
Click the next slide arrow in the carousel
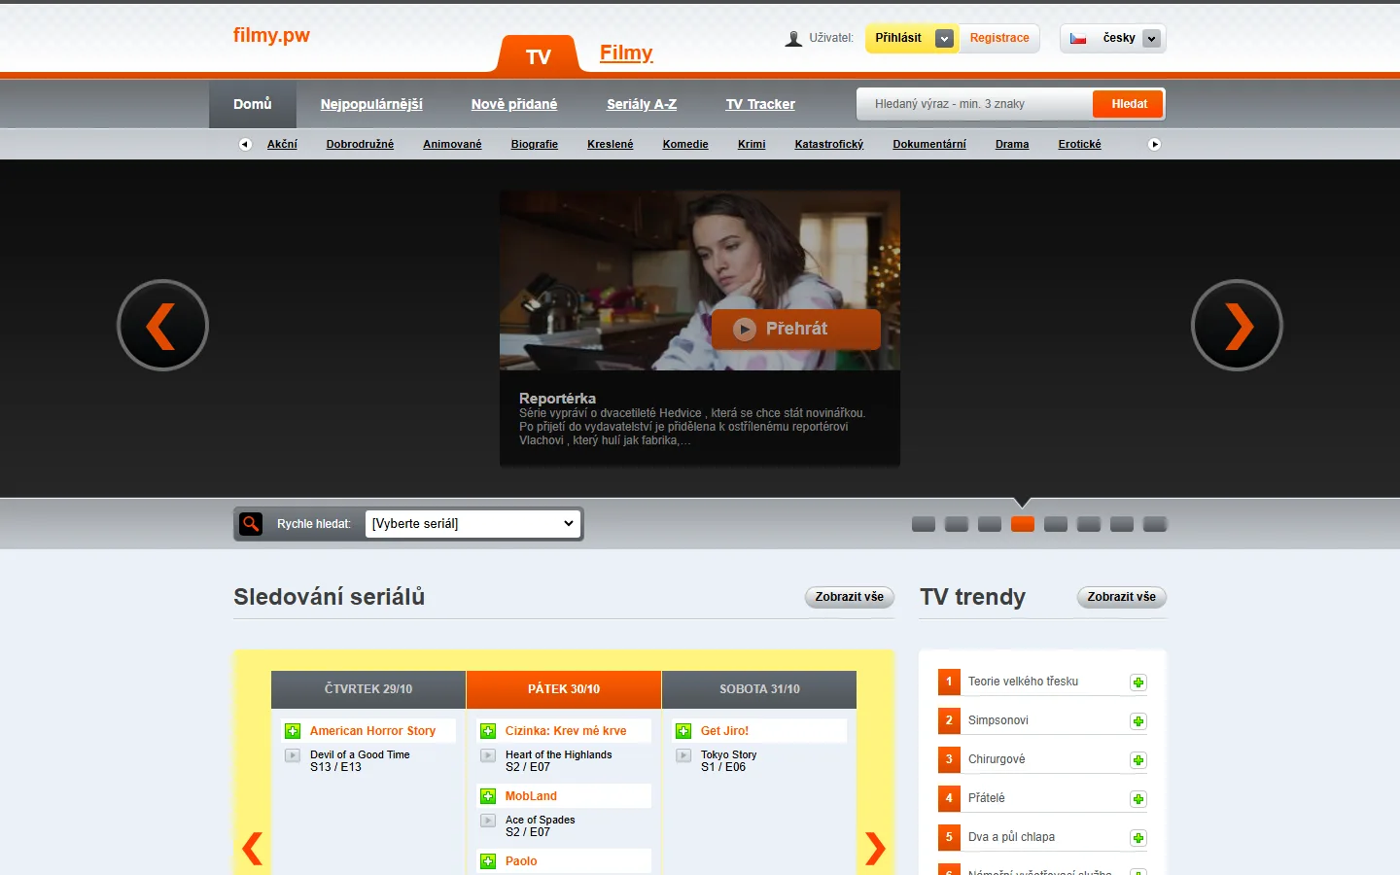(1237, 326)
